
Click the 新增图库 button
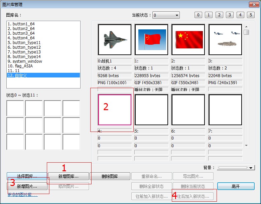(x=69, y=176)
